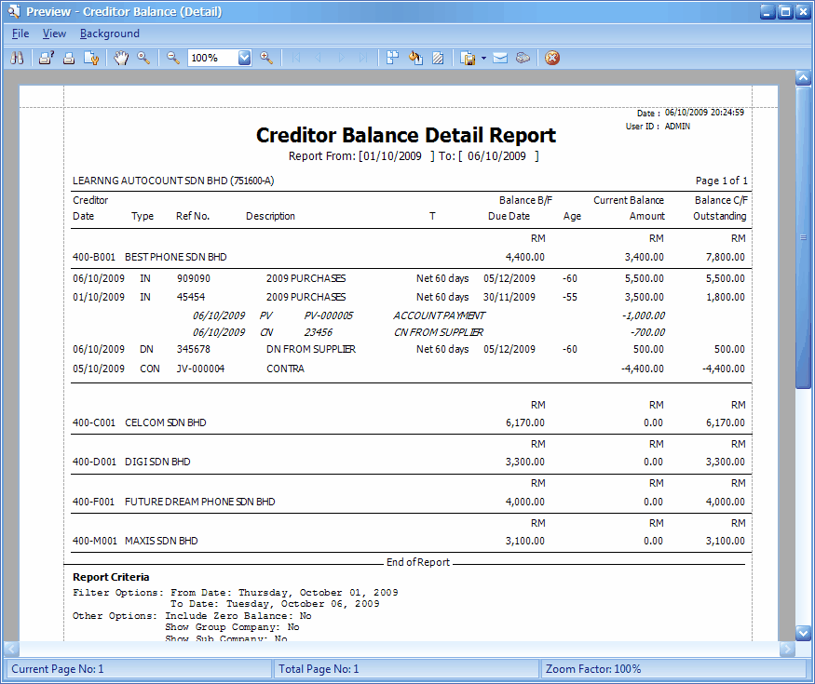Click the paint bucket Background Color icon
The image size is (815, 684).
(415, 58)
